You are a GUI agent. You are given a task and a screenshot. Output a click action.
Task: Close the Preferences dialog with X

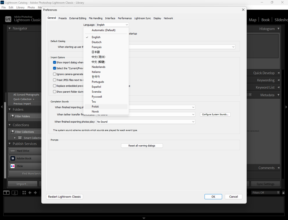coord(243,10)
